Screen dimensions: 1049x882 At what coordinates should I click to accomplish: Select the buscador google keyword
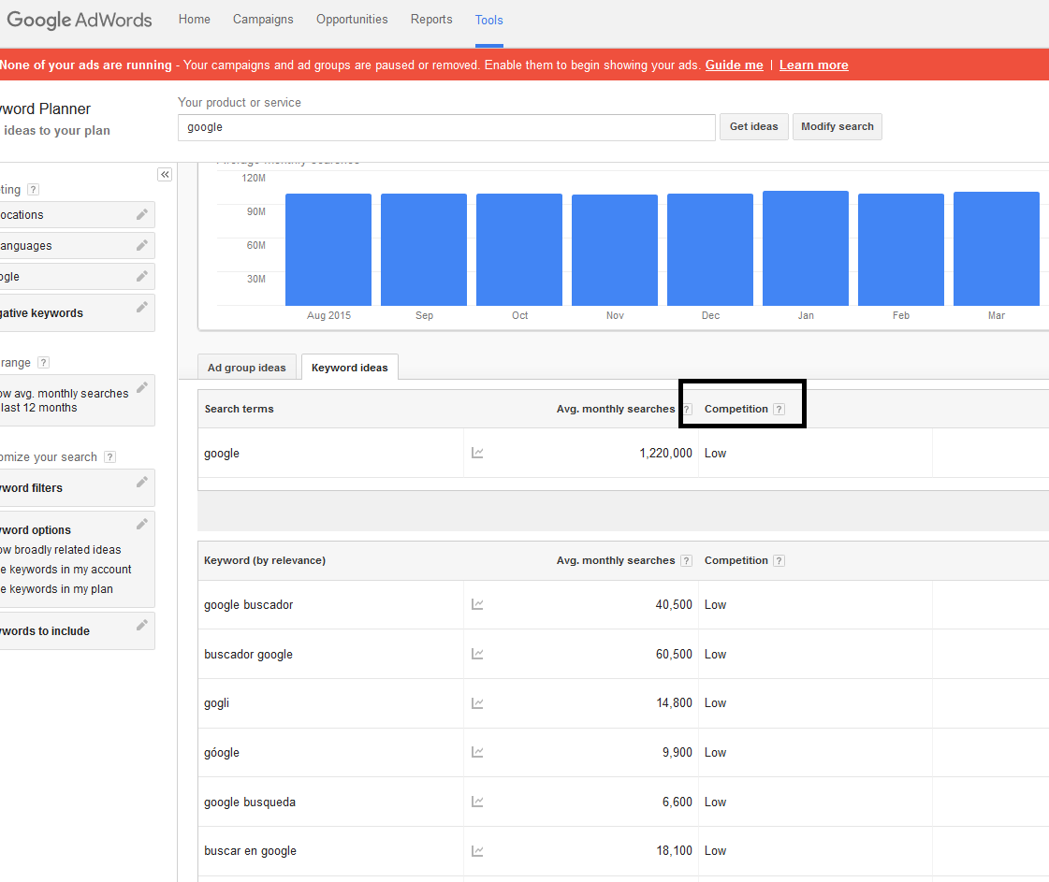coord(248,654)
